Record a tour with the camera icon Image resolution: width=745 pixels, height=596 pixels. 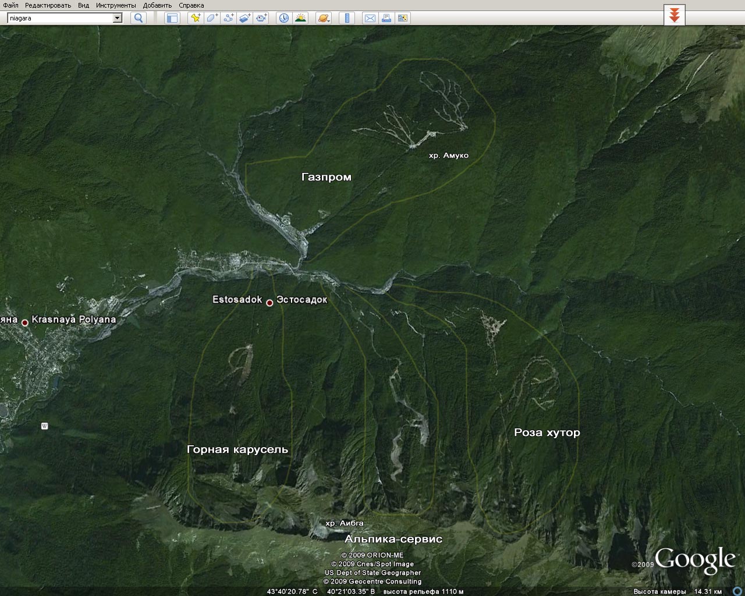point(261,18)
